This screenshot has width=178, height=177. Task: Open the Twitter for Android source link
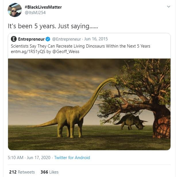point(72,158)
